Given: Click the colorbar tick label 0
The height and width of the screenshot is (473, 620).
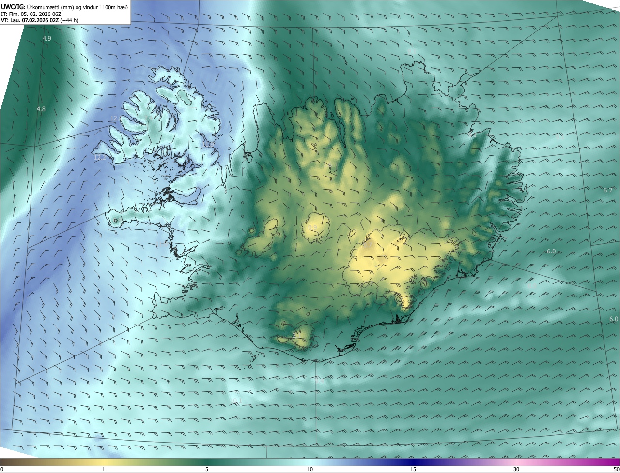Looking at the screenshot, I should pyautogui.click(x=2, y=469).
